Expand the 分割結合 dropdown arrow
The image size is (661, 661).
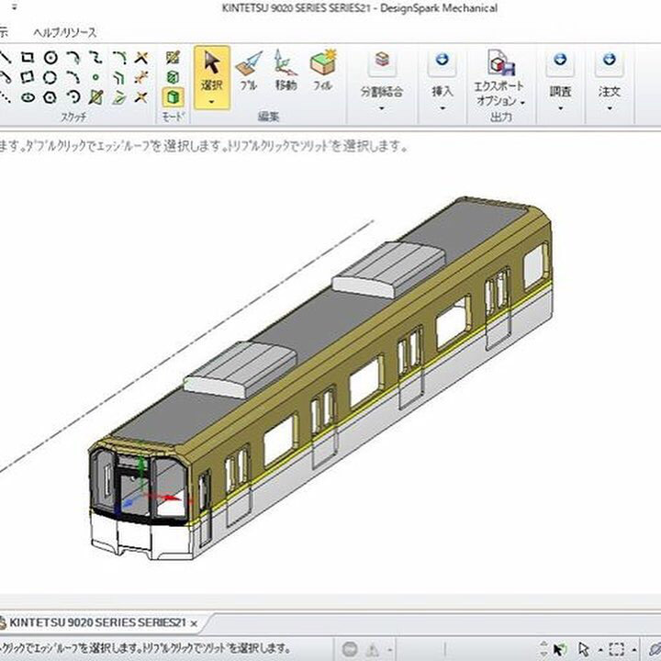point(382,108)
